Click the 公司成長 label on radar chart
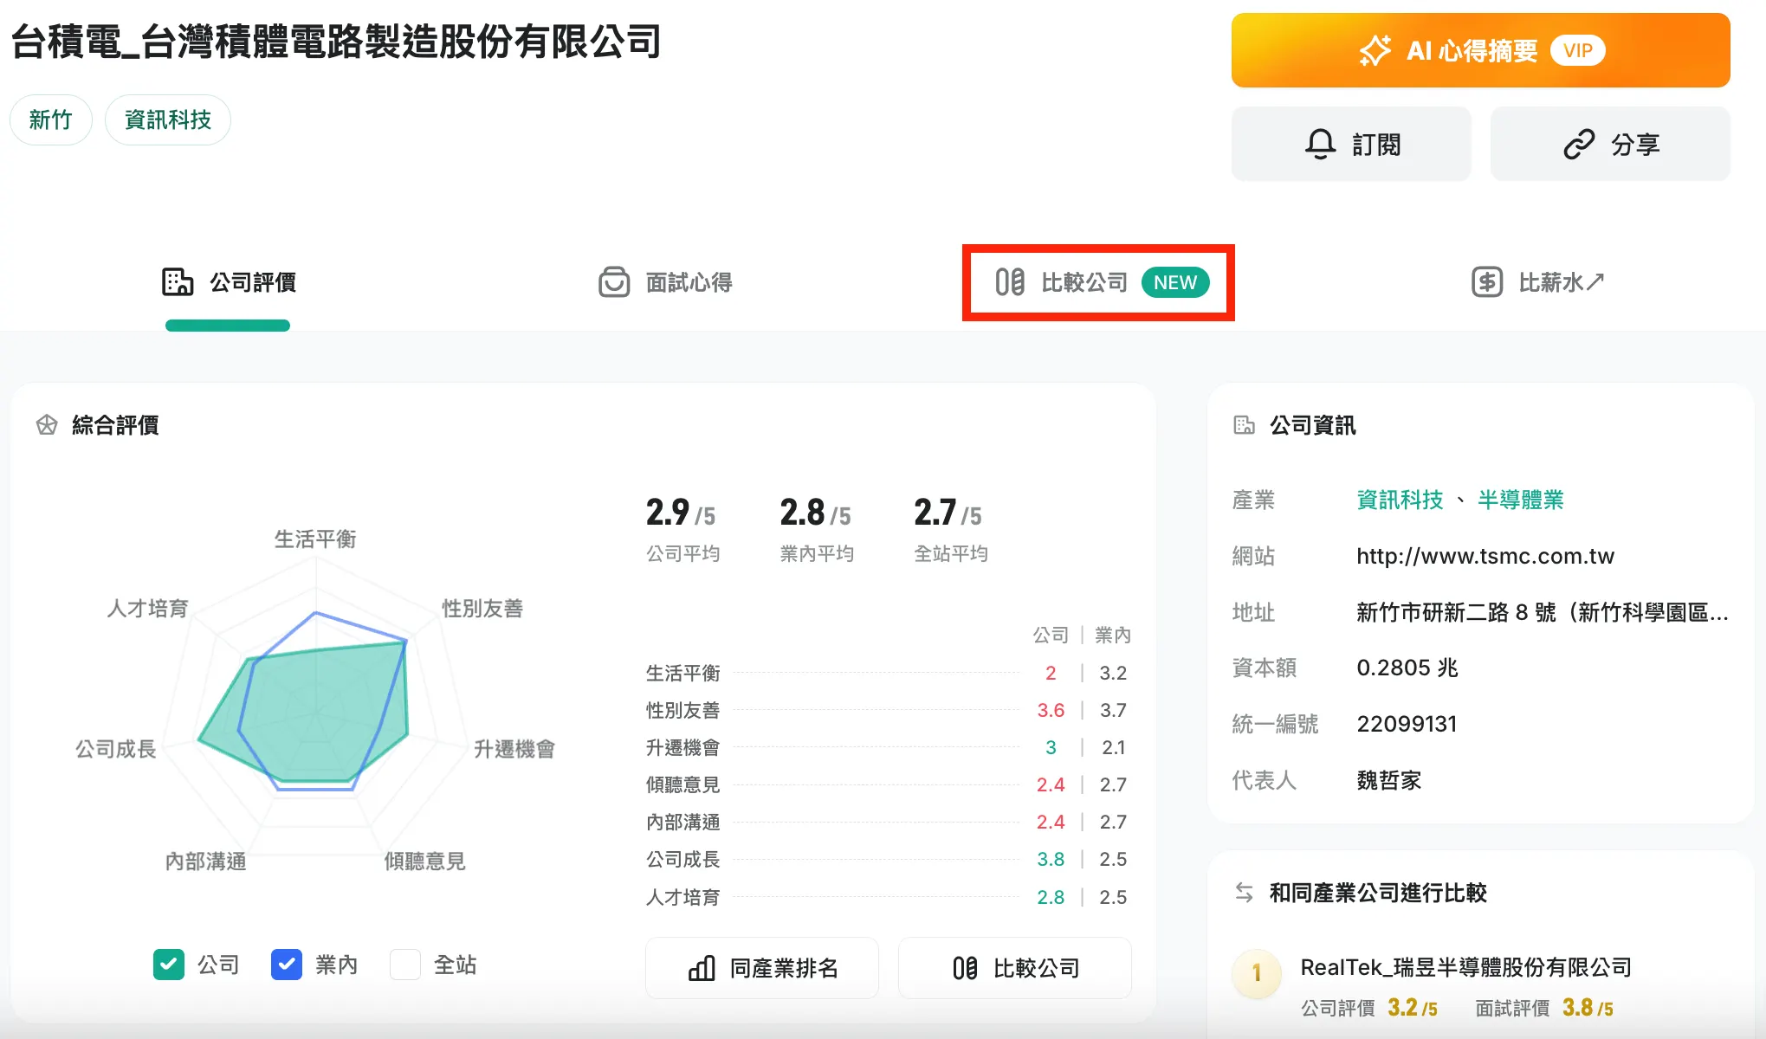 pos(115,749)
